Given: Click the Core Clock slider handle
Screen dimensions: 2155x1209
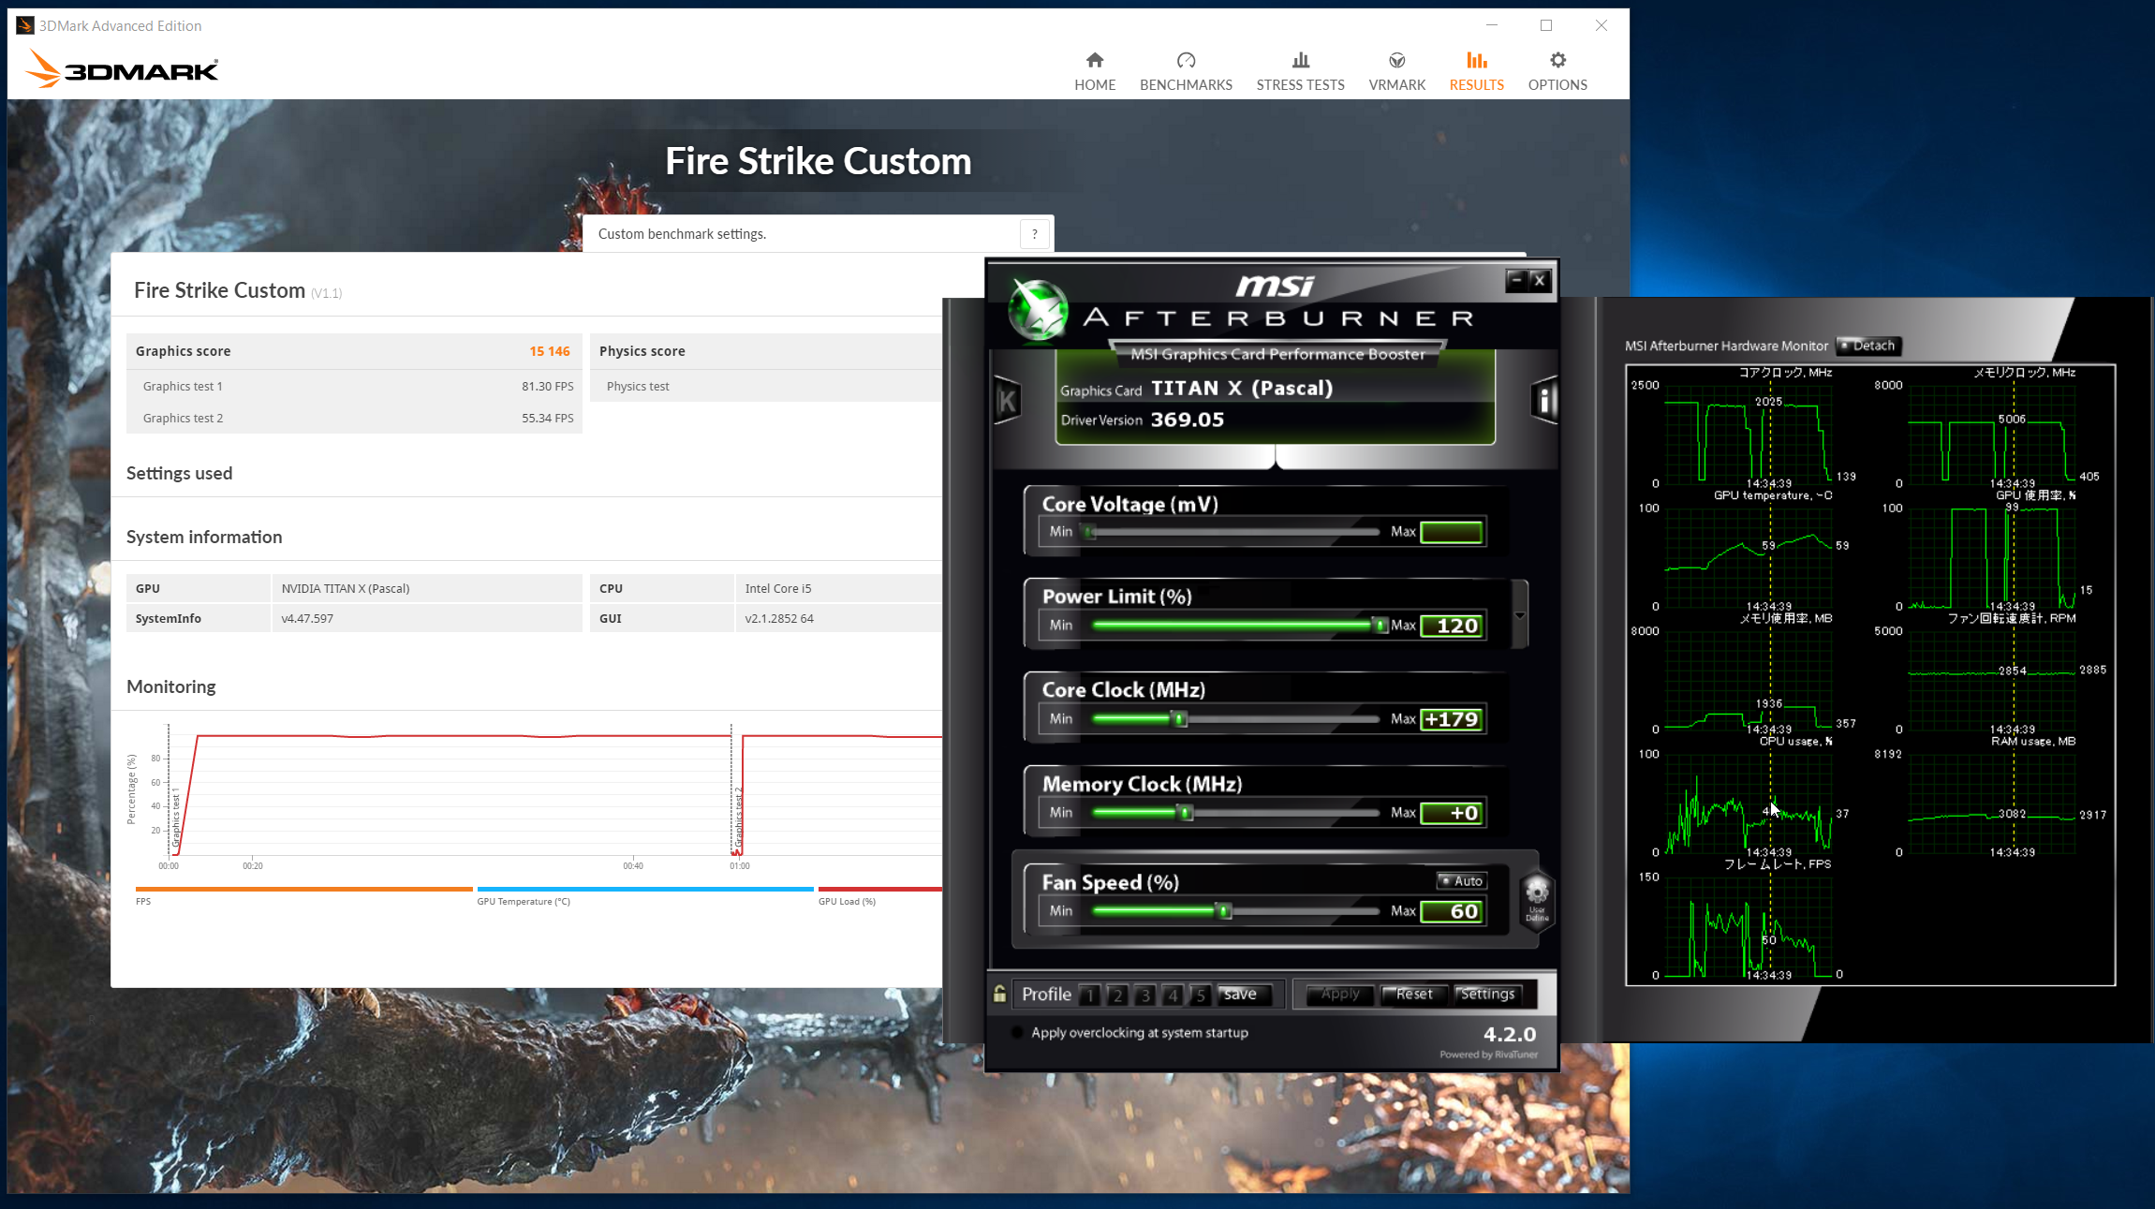Looking at the screenshot, I should [1180, 718].
